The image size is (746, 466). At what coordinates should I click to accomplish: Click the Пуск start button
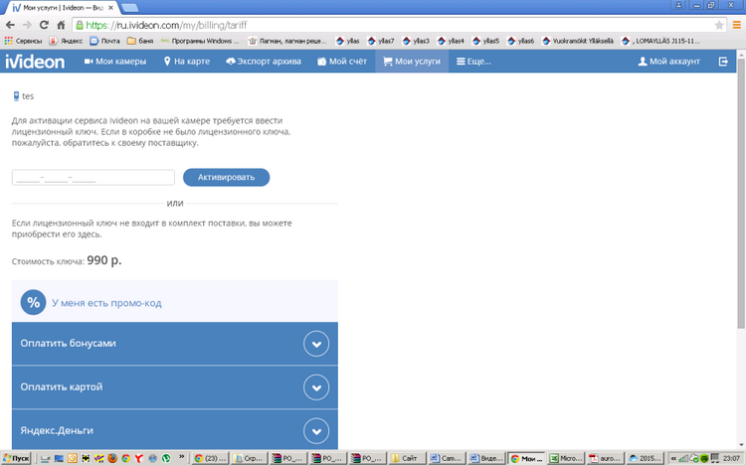(x=16, y=458)
